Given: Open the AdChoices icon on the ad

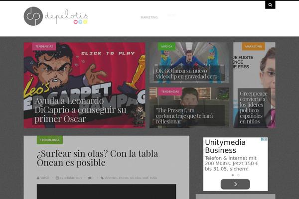Looking at the screenshot, I should [263, 139].
